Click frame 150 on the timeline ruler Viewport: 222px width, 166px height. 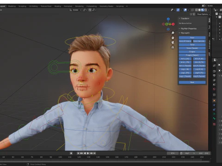pos(107,157)
